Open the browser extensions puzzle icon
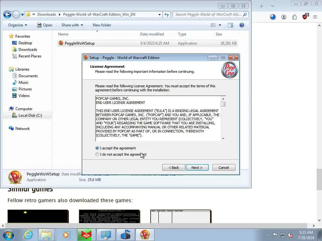Viewport: 322px width, 241px height. coord(294,17)
